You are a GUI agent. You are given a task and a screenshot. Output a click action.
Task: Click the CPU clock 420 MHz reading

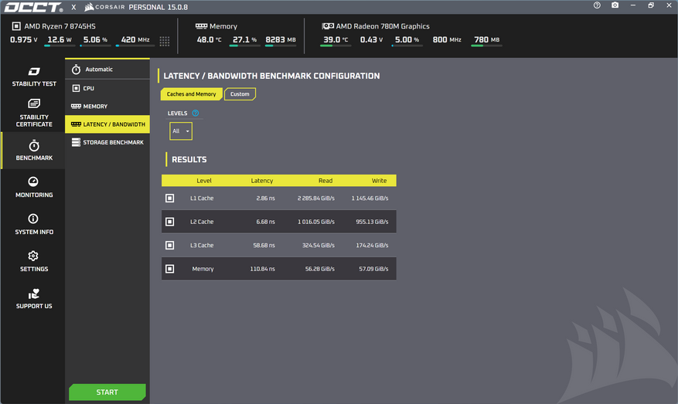coord(135,39)
